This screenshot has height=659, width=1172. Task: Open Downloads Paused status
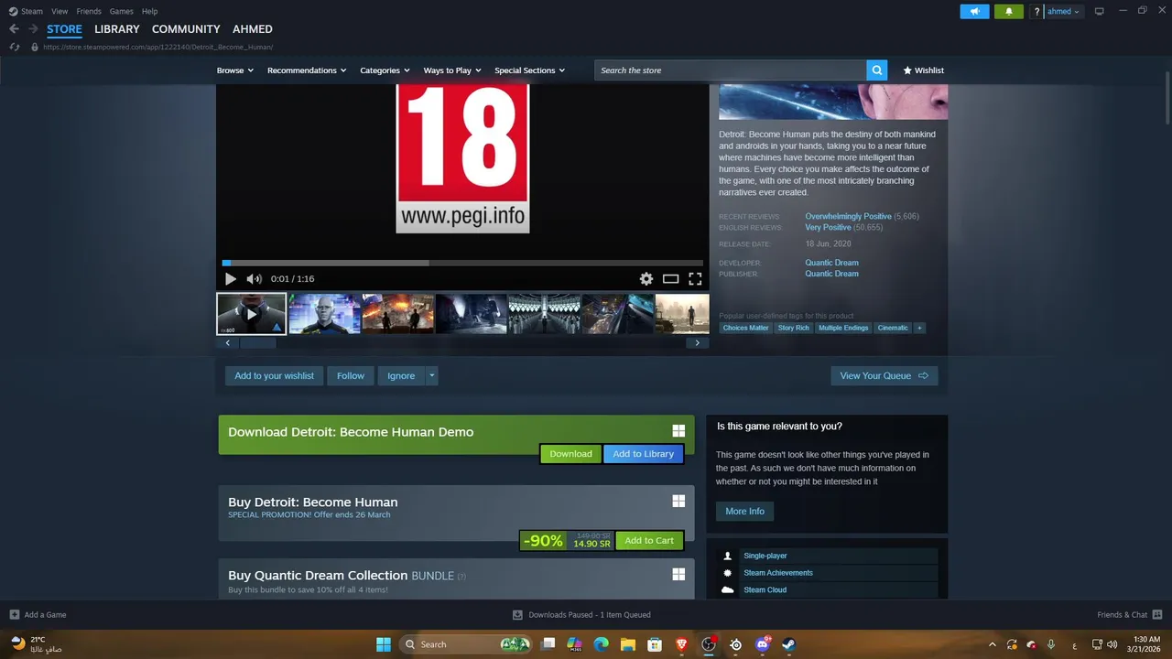click(581, 615)
